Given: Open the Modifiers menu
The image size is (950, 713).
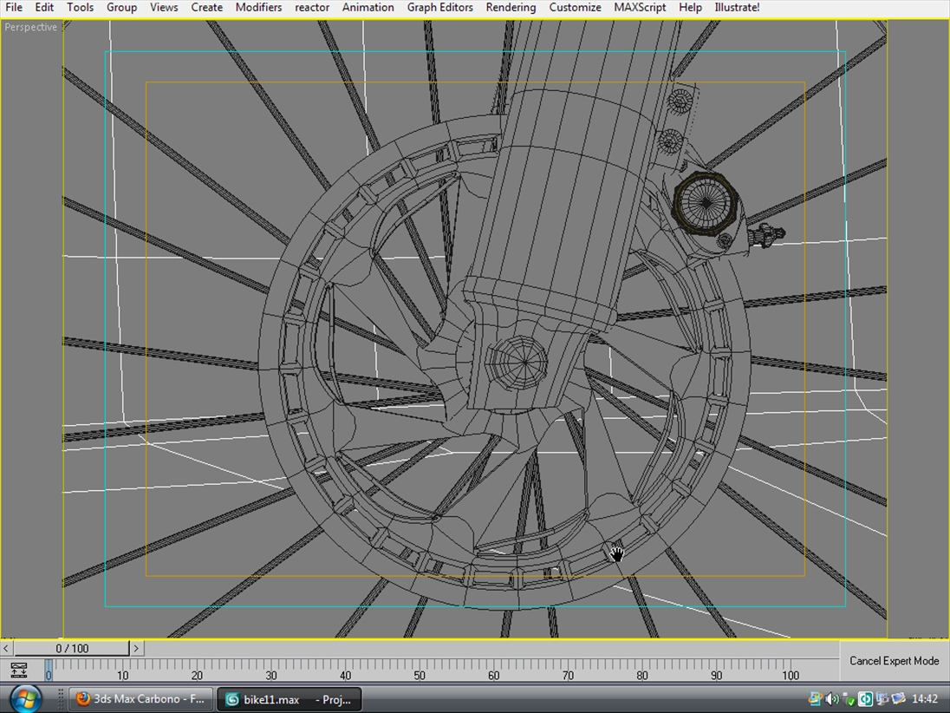Looking at the screenshot, I should pos(258,7).
